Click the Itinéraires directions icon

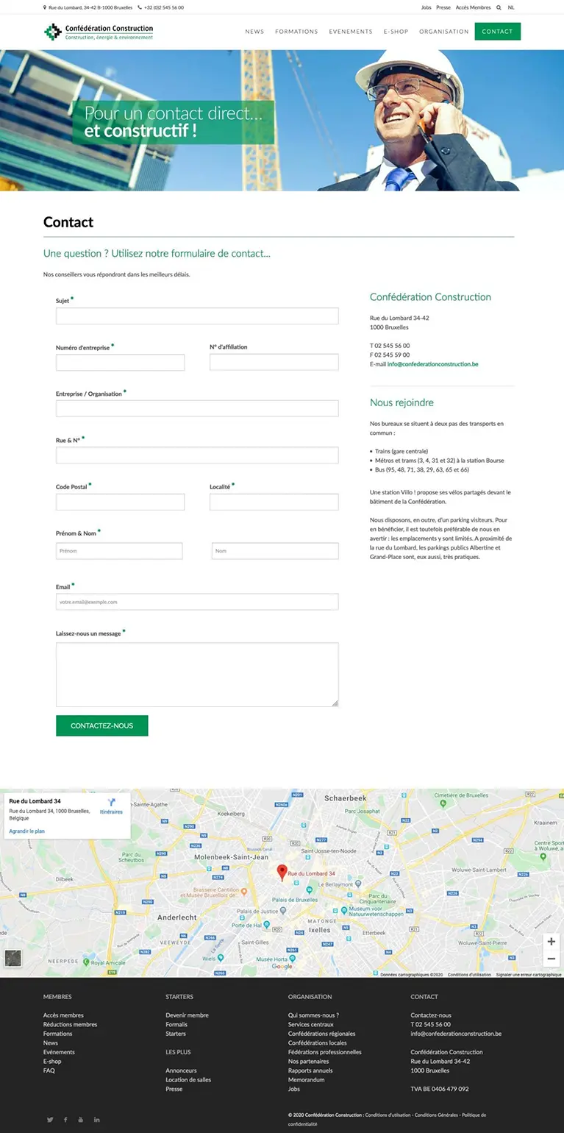111,804
